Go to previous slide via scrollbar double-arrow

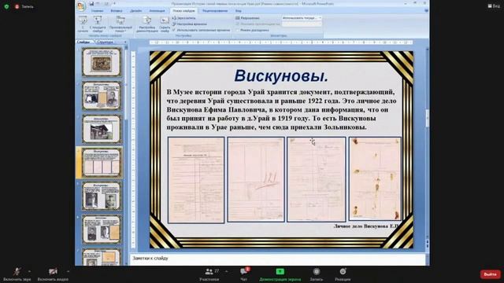[427, 241]
